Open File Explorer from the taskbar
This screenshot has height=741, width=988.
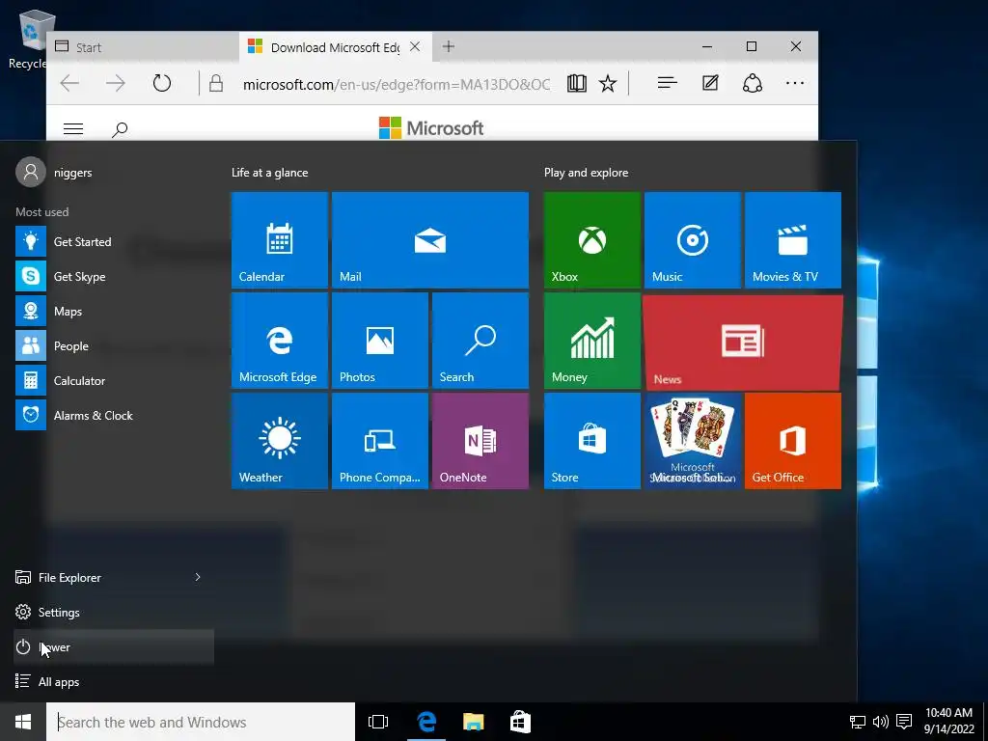pyautogui.click(x=473, y=722)
